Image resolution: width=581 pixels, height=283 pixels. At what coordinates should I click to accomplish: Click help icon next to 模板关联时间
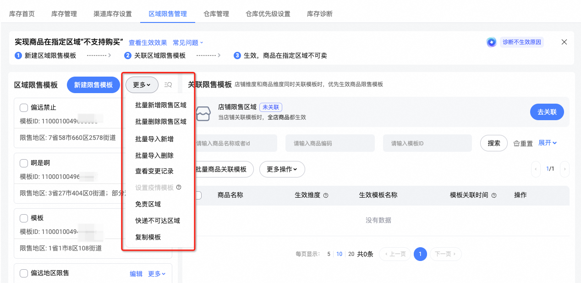pos(494,195)
